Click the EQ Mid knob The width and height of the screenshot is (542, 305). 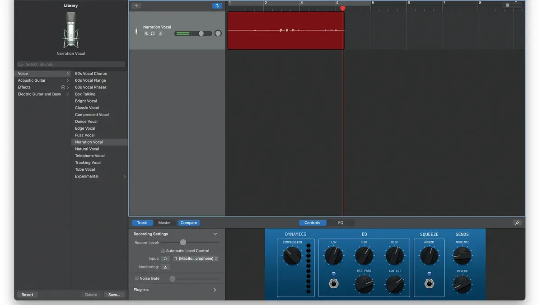(x=364, y=256)
